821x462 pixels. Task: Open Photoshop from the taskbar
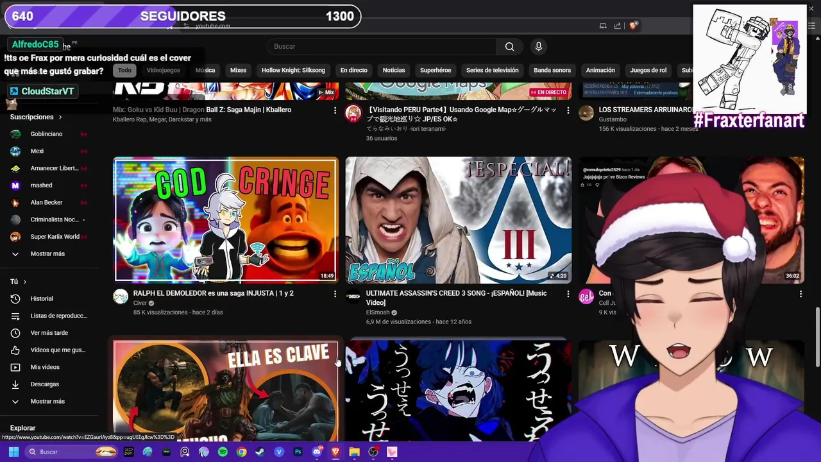tap(298, 452)
